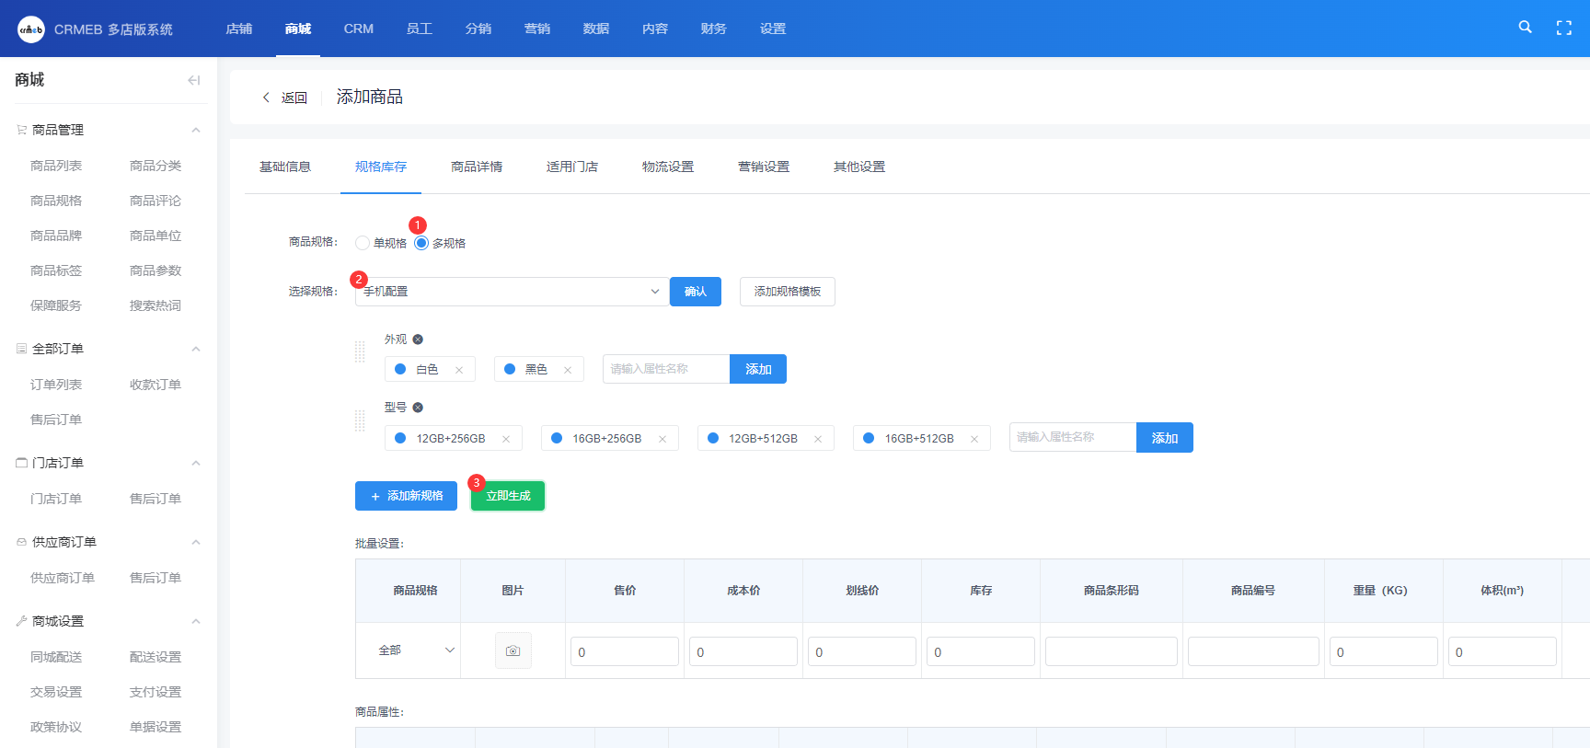
Task: Select the 多规格 radio option
Action: tap(421, 243)
